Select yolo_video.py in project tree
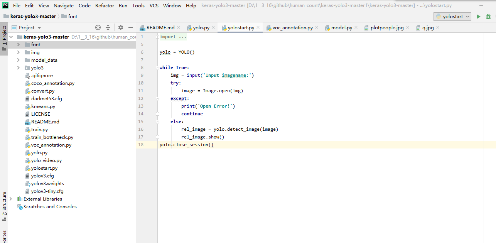The image size is (496, 243). [43, 160]
